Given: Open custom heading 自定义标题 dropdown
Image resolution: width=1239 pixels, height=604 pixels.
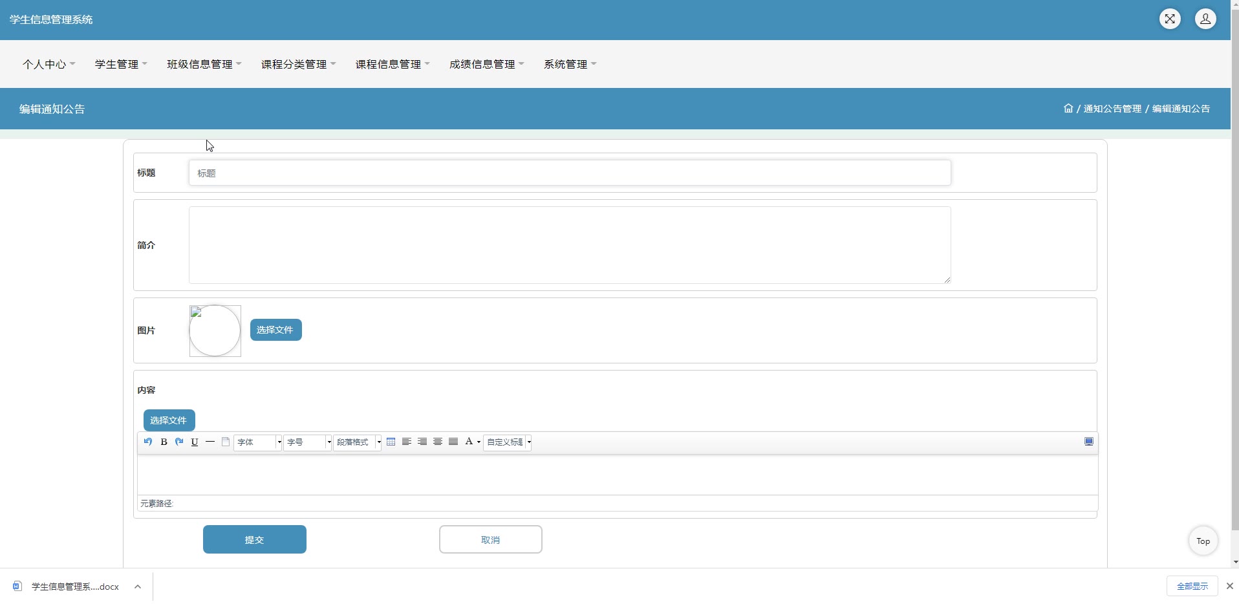Looking at the screenshot, I should point(508,442).
